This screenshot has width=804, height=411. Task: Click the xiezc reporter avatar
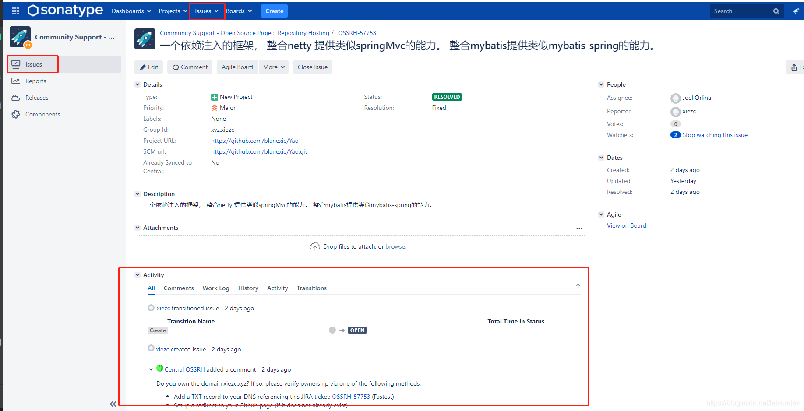676,112
